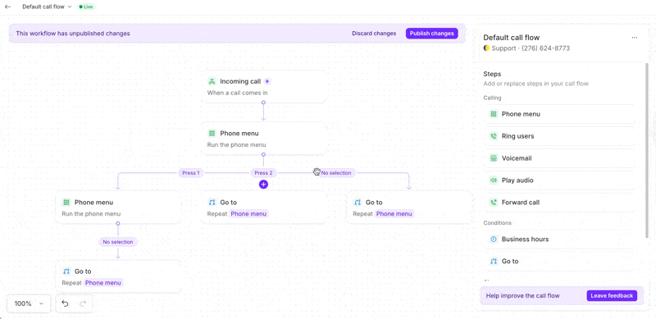Click the Phone menu tag in rightmost Go to node

[x=394, y=214]
